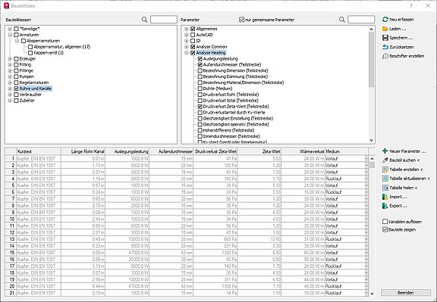
Task: Collapse the Analyse Heating group
Action: tap(187, 53)
